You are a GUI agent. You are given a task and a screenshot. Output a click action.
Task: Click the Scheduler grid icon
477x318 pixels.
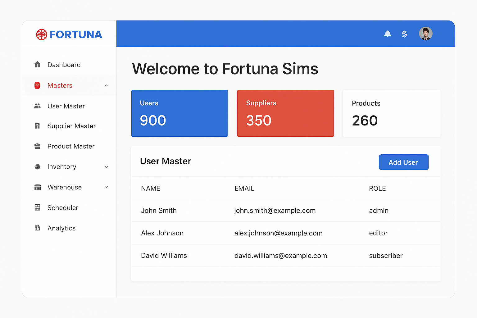click(x=37, y=208)
